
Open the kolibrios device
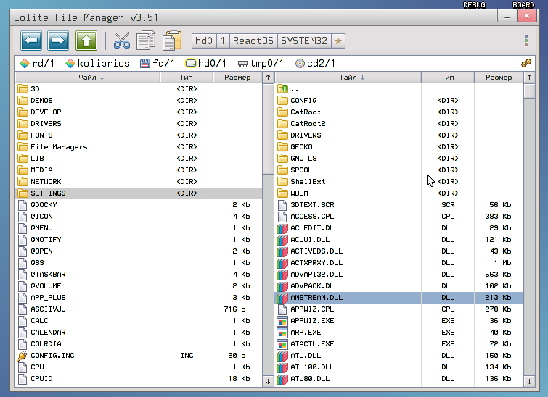98,63
